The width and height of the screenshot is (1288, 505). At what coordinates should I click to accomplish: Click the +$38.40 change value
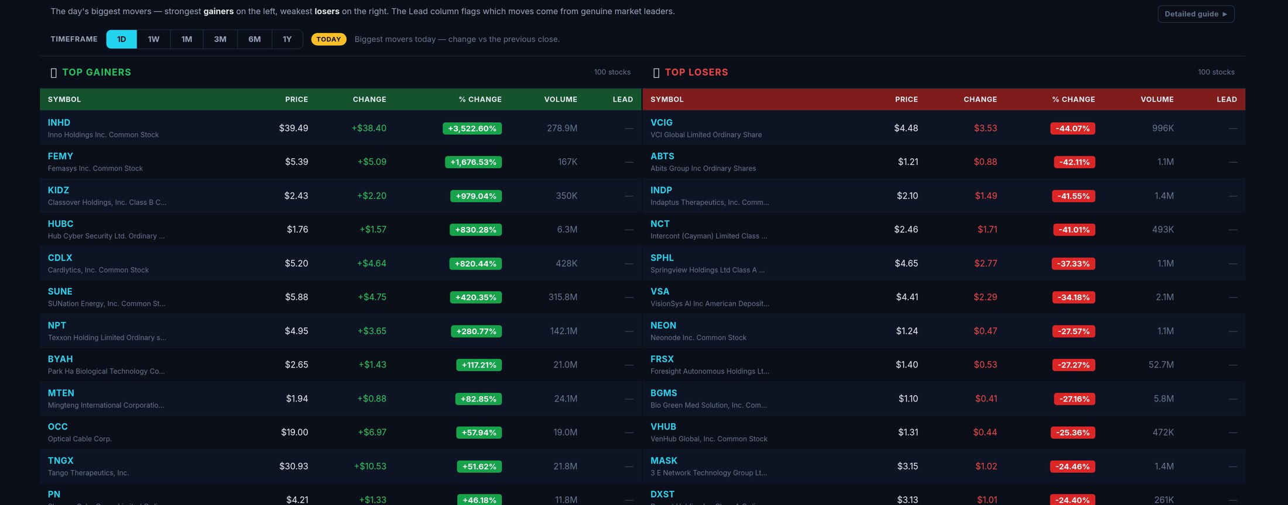[x=369, y=128]
